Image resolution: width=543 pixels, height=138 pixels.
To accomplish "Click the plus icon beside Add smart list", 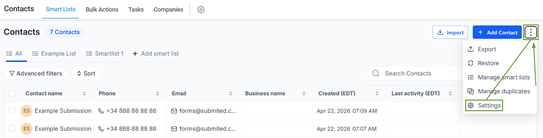I will [x=135, y=54].
